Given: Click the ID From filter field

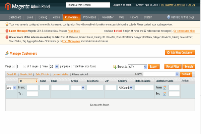Looking at the screenshot, I should [32, 87].
